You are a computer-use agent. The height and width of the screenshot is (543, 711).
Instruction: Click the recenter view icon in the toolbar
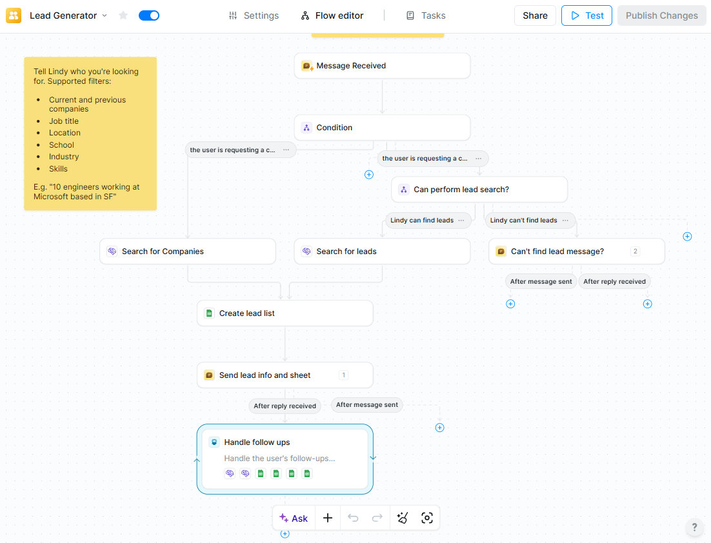point(427,518)
